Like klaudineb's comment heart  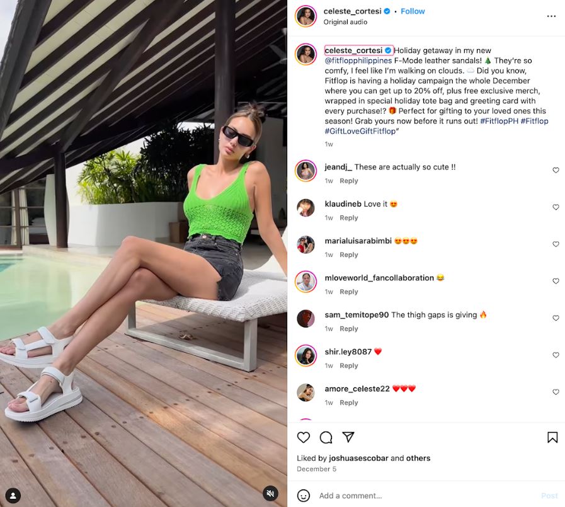point(556,207)
